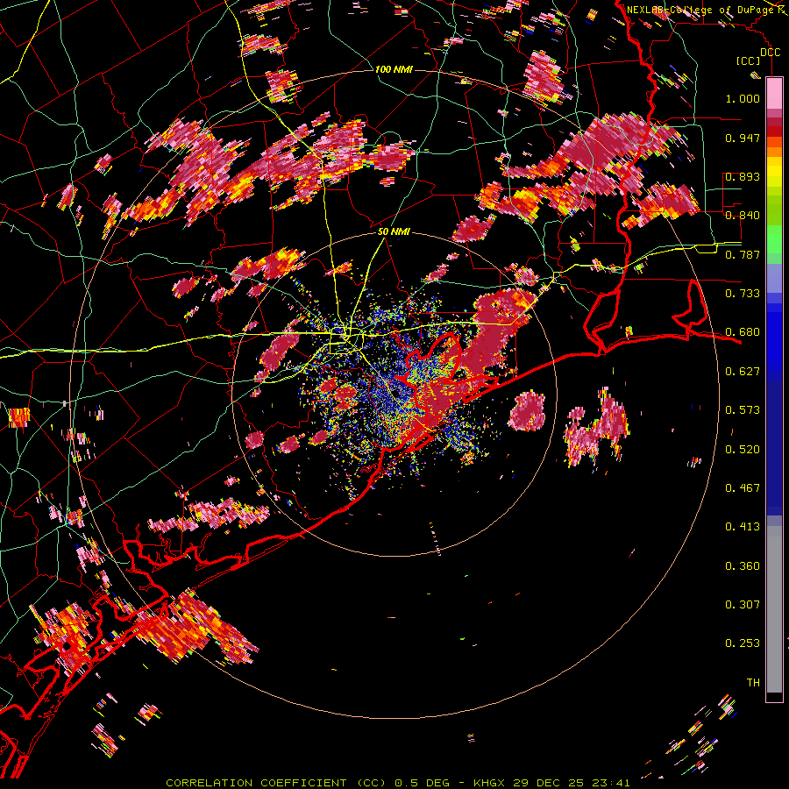Click the 100 NMI range ring label
The image size is (789, 789).
pos(394,69)
